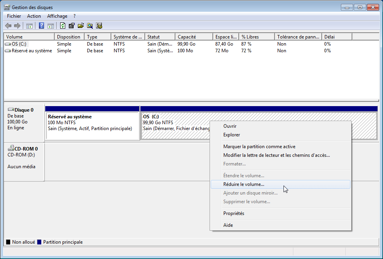The width and height of the screenshot is (383, 259).
Task: Sort by the Volume column header
Action: [29, 37]
